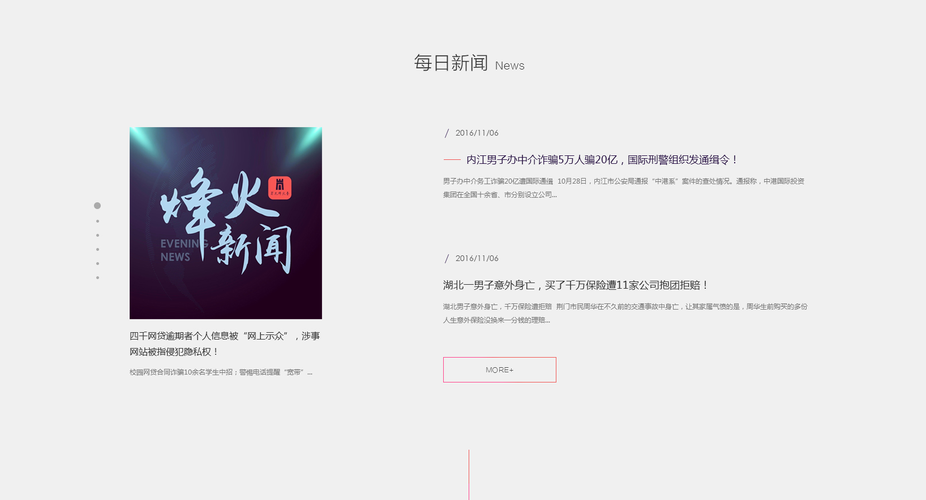Open headline 内江男子办中介诈骗5万人
This screenshot has height=500, width=926.
coord(602,160)
